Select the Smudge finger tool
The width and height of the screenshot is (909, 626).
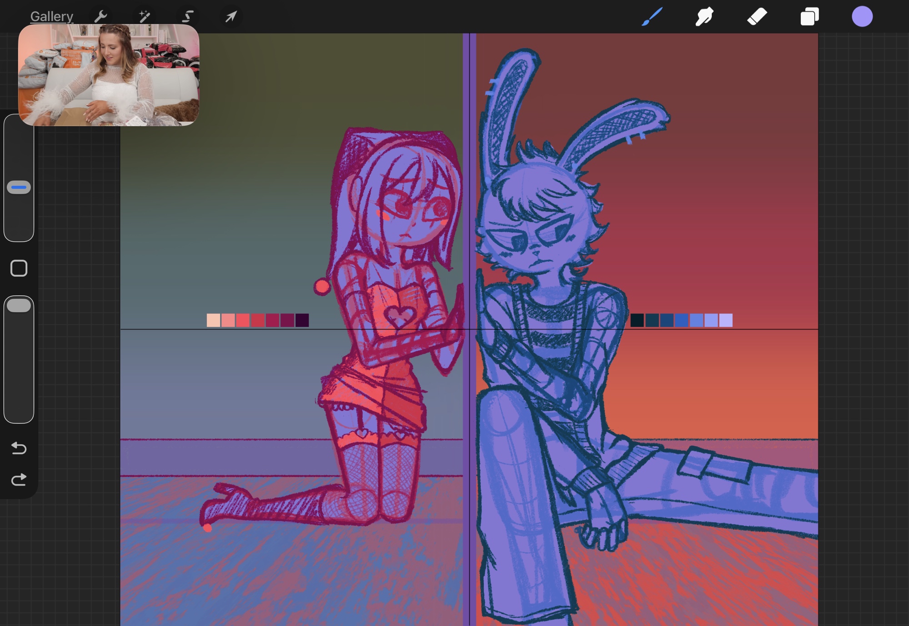[x=704, y=17]
